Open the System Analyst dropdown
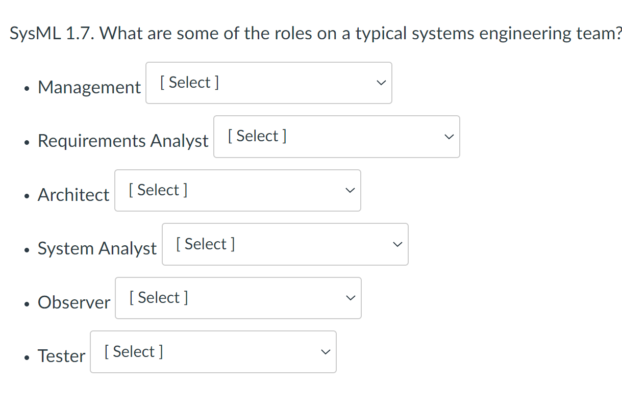 click(285, 244)
